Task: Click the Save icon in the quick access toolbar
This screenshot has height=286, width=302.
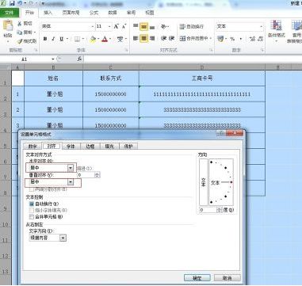Action: (12, 3)
